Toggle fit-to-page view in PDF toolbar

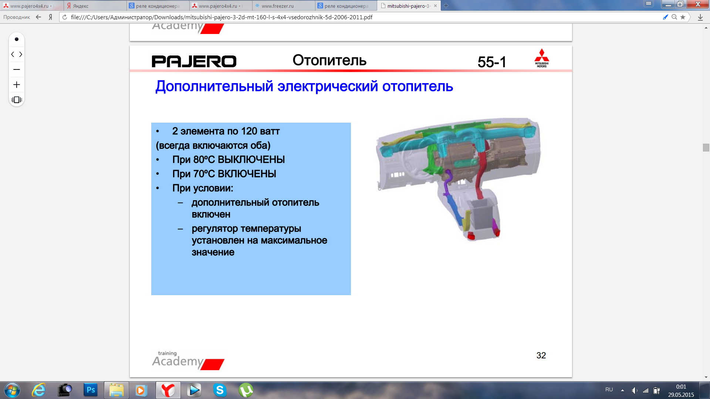tap(17, 100)
